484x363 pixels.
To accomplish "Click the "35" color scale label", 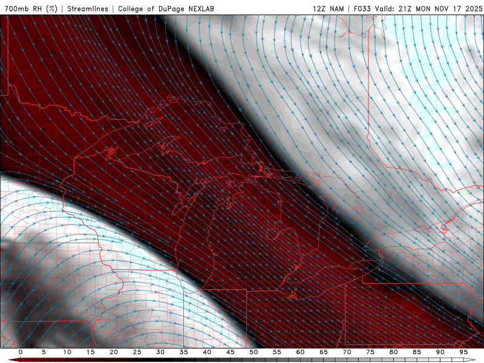I will [184, 352].
